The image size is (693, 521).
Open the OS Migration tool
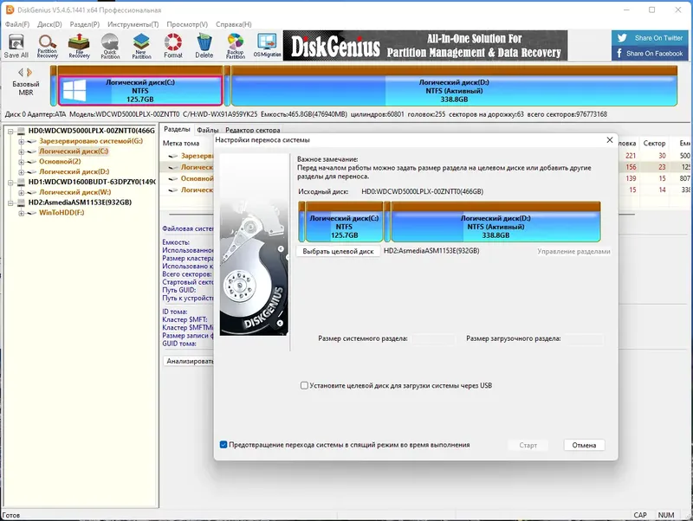(x=268, y=46)
